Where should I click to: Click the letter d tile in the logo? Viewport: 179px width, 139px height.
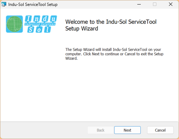(45, 19)
